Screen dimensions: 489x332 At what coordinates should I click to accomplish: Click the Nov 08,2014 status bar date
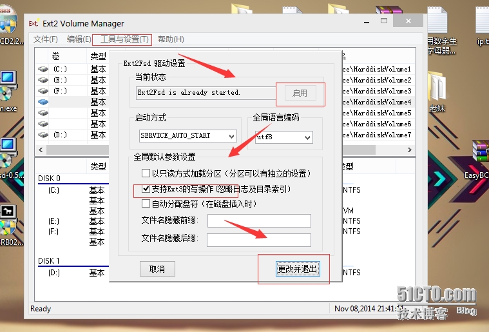(369, 309)
